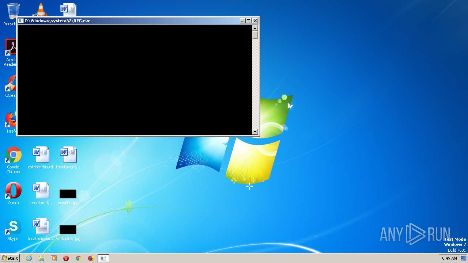The height and width of the screenshot is (263, 468).
Task: Open the Acrobat Reader desktop shortcut
Action: (x=11, y=53)
